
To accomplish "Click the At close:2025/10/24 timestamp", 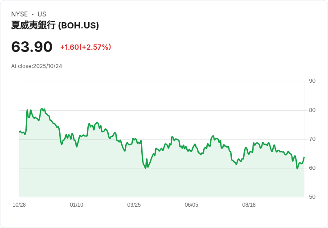I will click(x=37, y=66).
